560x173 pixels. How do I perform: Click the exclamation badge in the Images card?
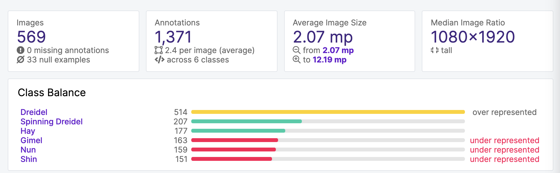20,50
